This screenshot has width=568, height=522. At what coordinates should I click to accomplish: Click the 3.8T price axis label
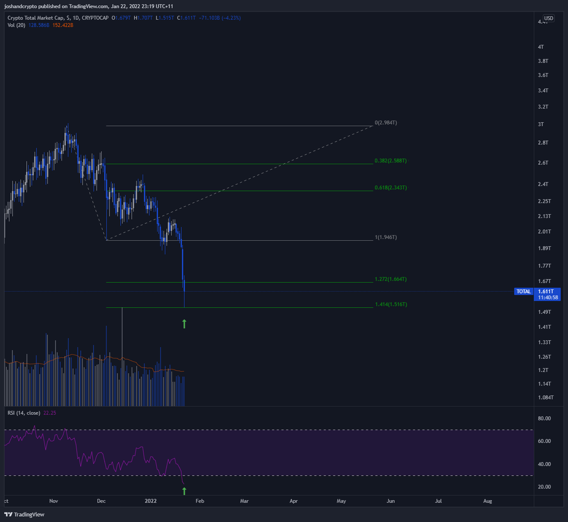coord(543,61)
